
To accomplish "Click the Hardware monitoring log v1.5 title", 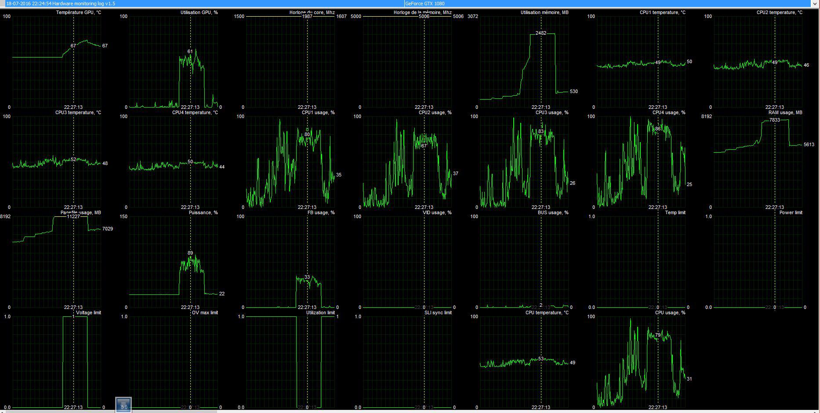I will coord(83,4).
